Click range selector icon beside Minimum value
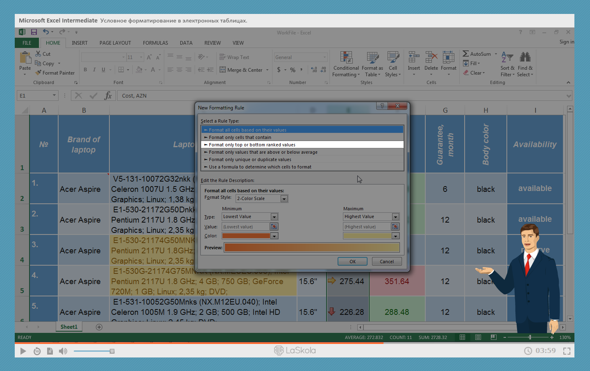The image size is (590, 371). pos(274,227)
